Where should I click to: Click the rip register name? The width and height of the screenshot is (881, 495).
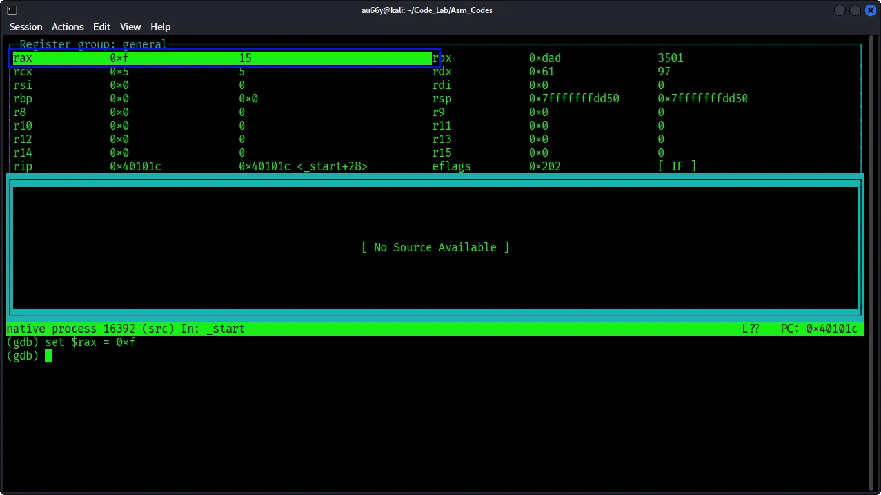[23, 166]
